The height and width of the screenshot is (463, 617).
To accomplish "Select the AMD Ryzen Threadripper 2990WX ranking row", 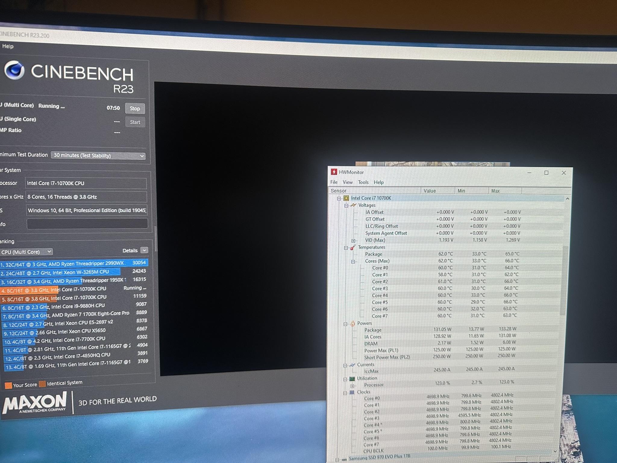I will [74, 263].
